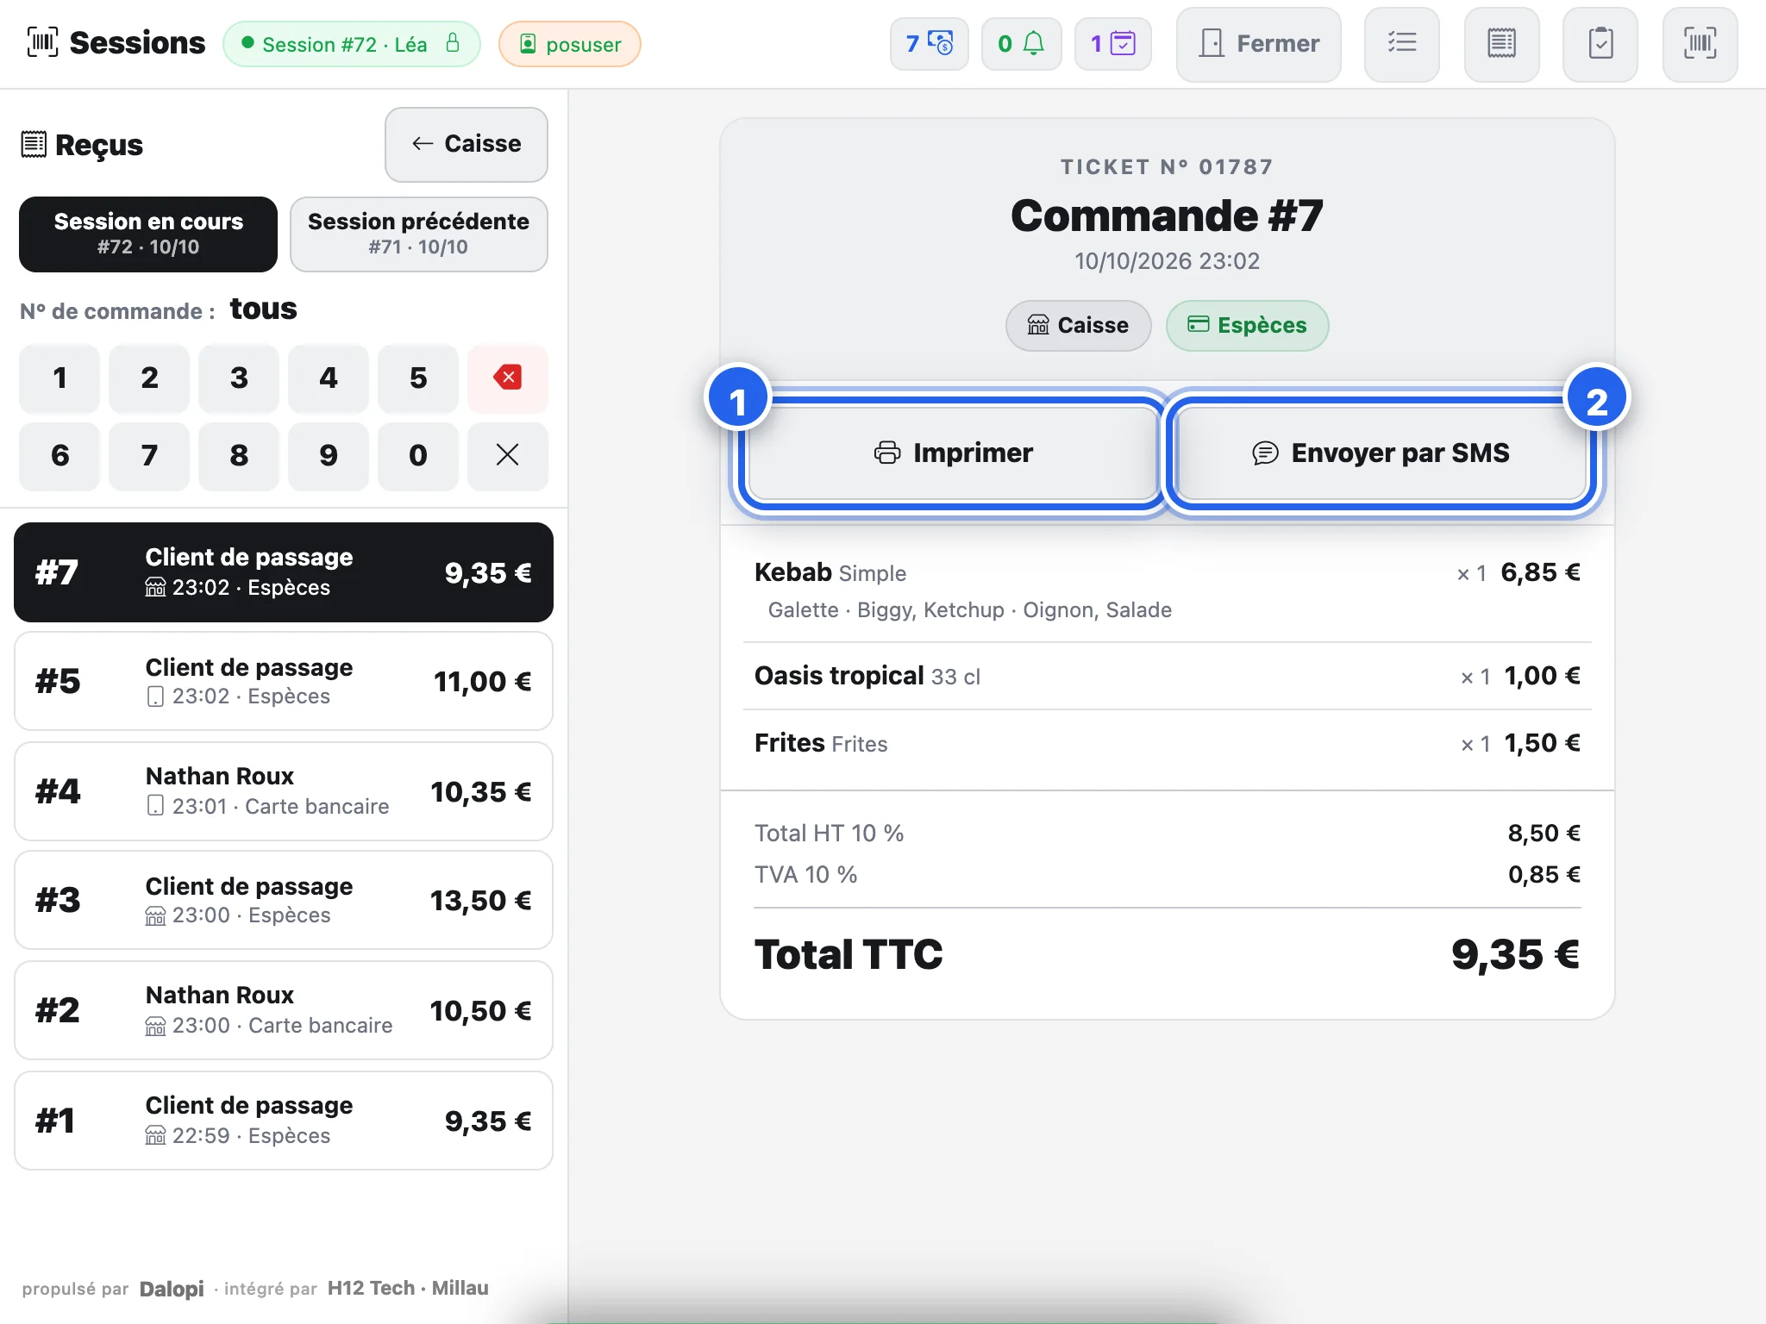Tap keypad digit 9
The image size is (1766, 1324).
point(329,455)
